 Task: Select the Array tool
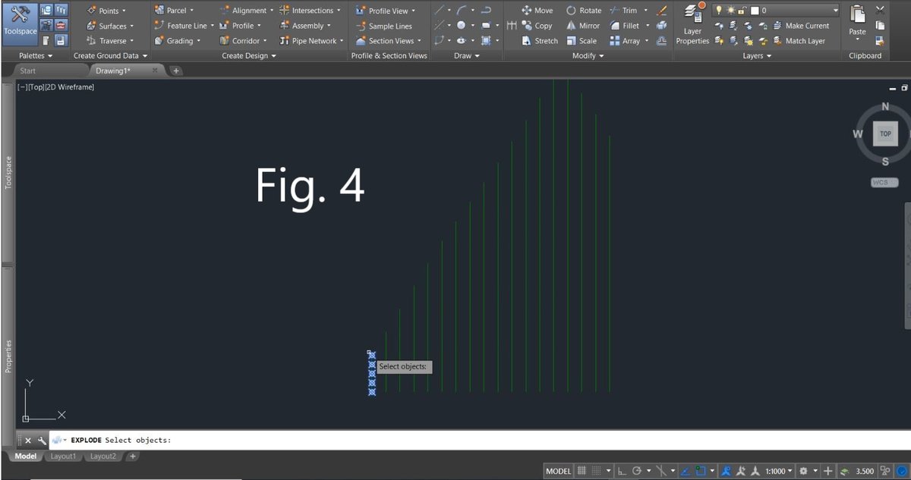pyautogui.click(x=625, y=41)
